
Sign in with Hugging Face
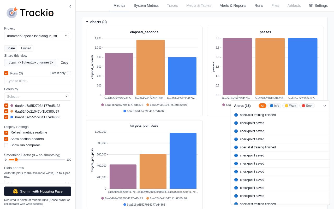tap(38, 191)
